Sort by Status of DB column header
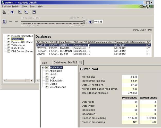This screenshot has height=128, width=161. point(80,42)
